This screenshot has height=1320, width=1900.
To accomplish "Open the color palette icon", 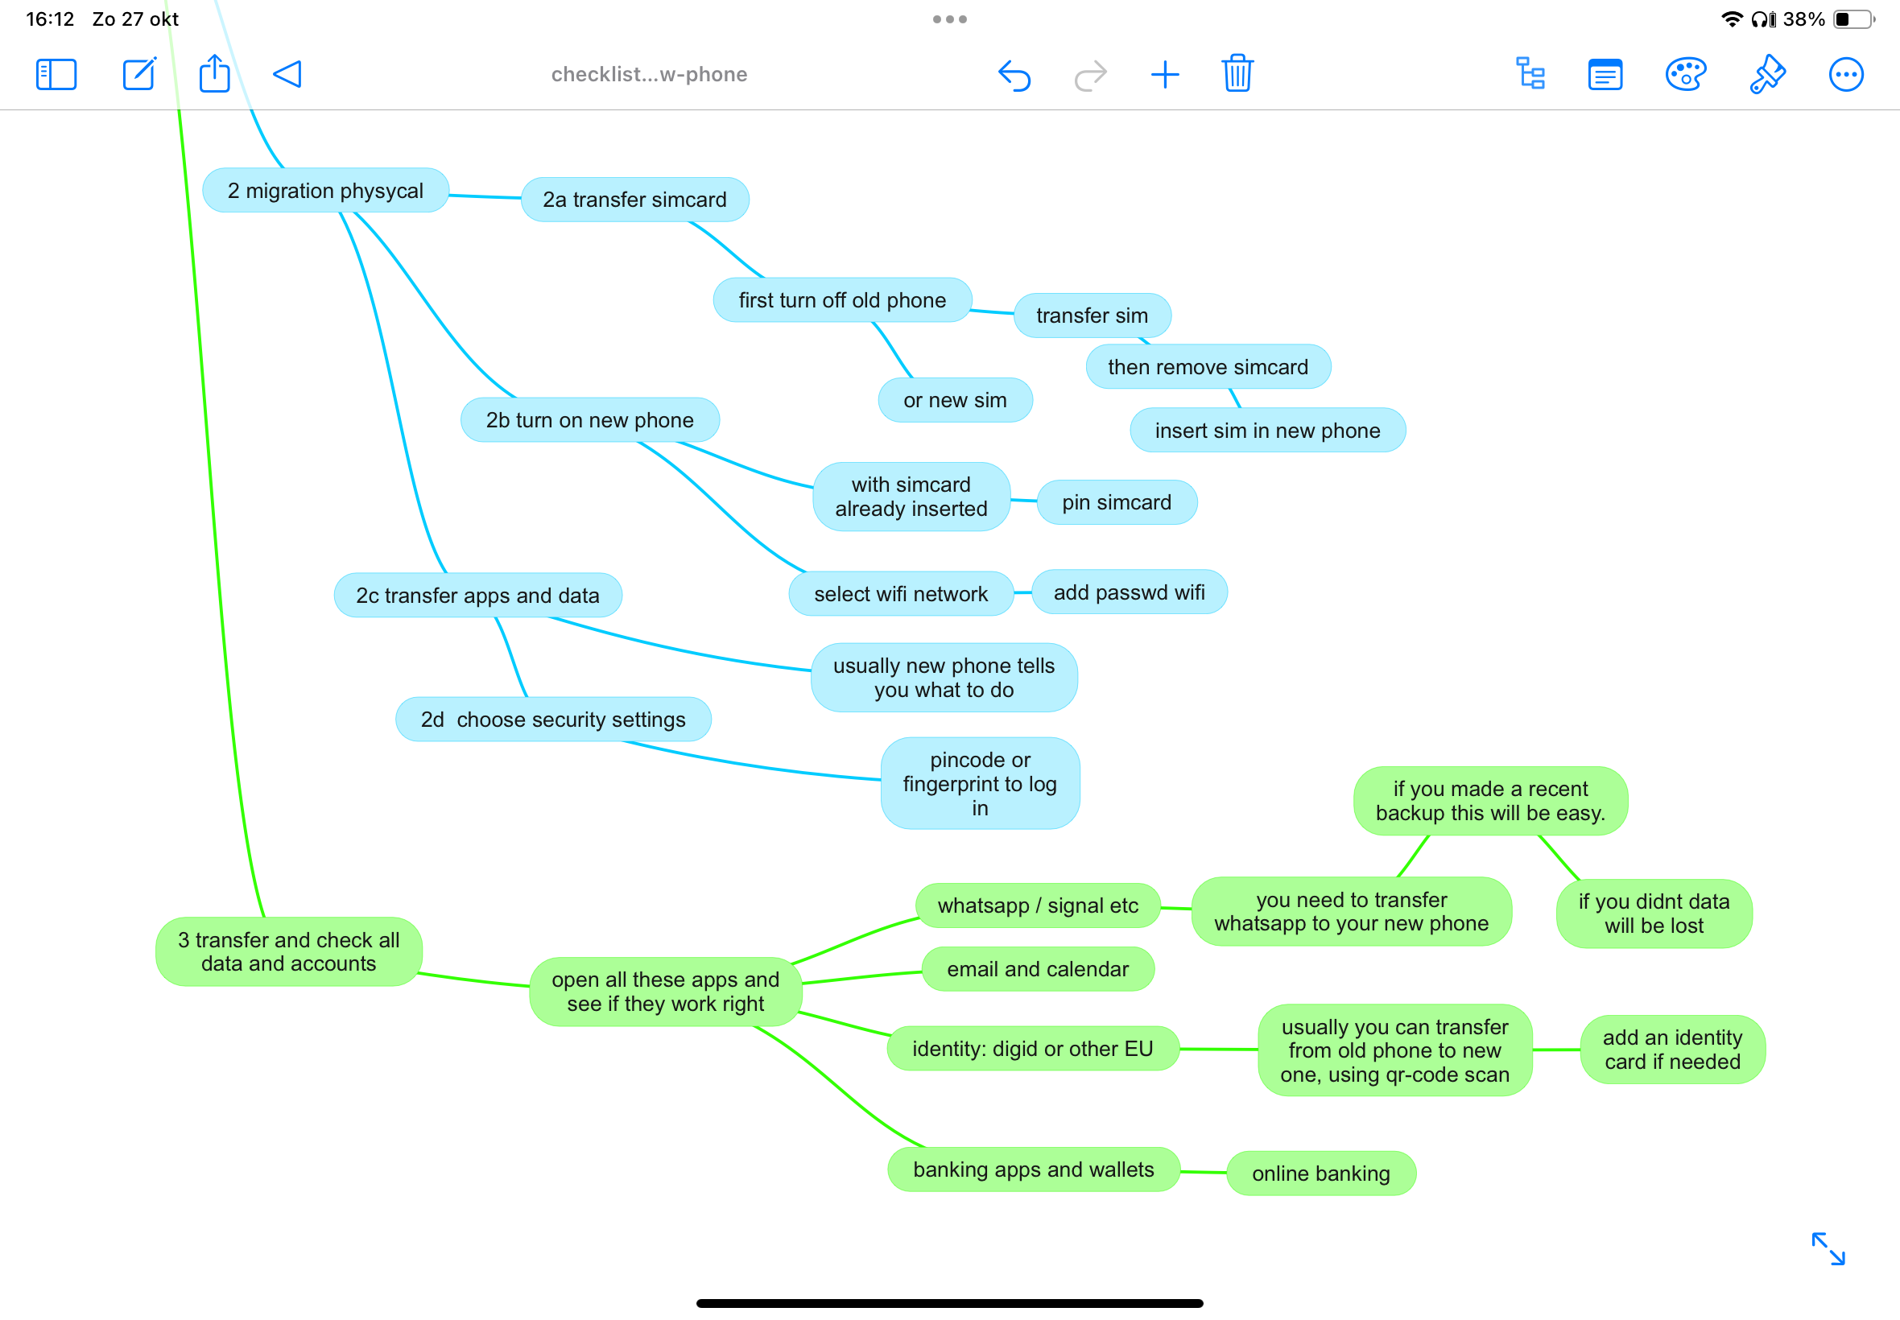I will (1685, 73).
